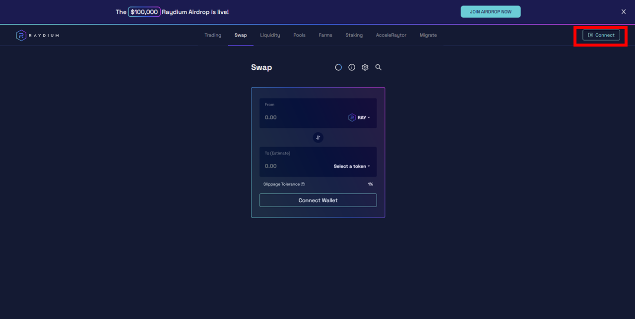Open the Select a token dropdown
635x319 pixels.
click(352, 166)
